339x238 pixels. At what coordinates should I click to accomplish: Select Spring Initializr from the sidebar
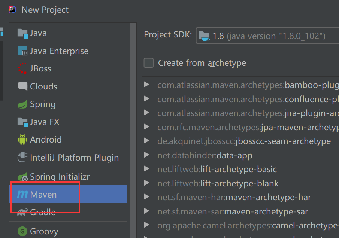tap(60, 177)
